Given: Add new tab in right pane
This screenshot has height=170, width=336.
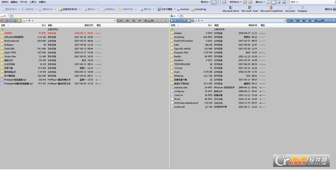Looking at the screenshot, I should (x=181, y=16).
